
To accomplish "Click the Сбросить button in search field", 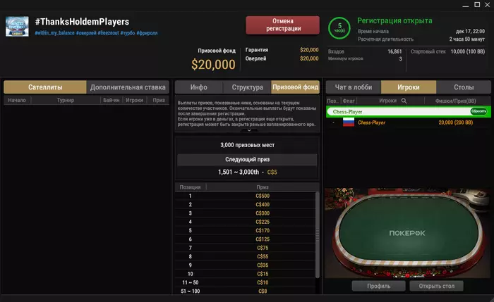I will 478,111.
